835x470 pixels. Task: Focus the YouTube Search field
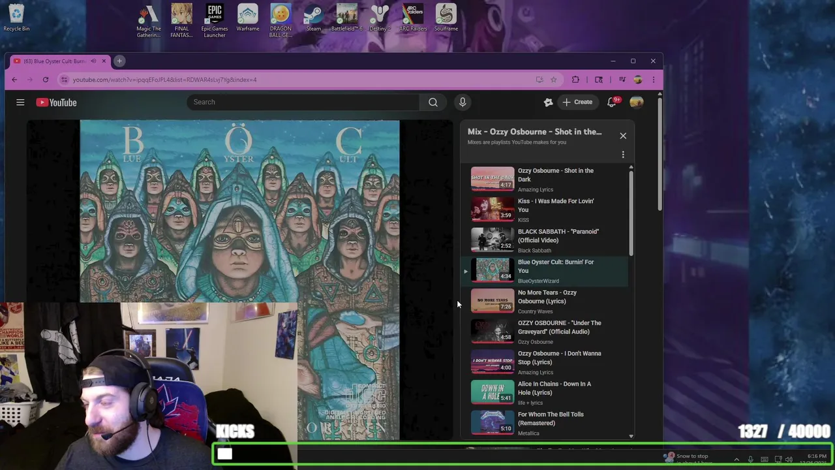pyautogui.click(x=303, y=102)
